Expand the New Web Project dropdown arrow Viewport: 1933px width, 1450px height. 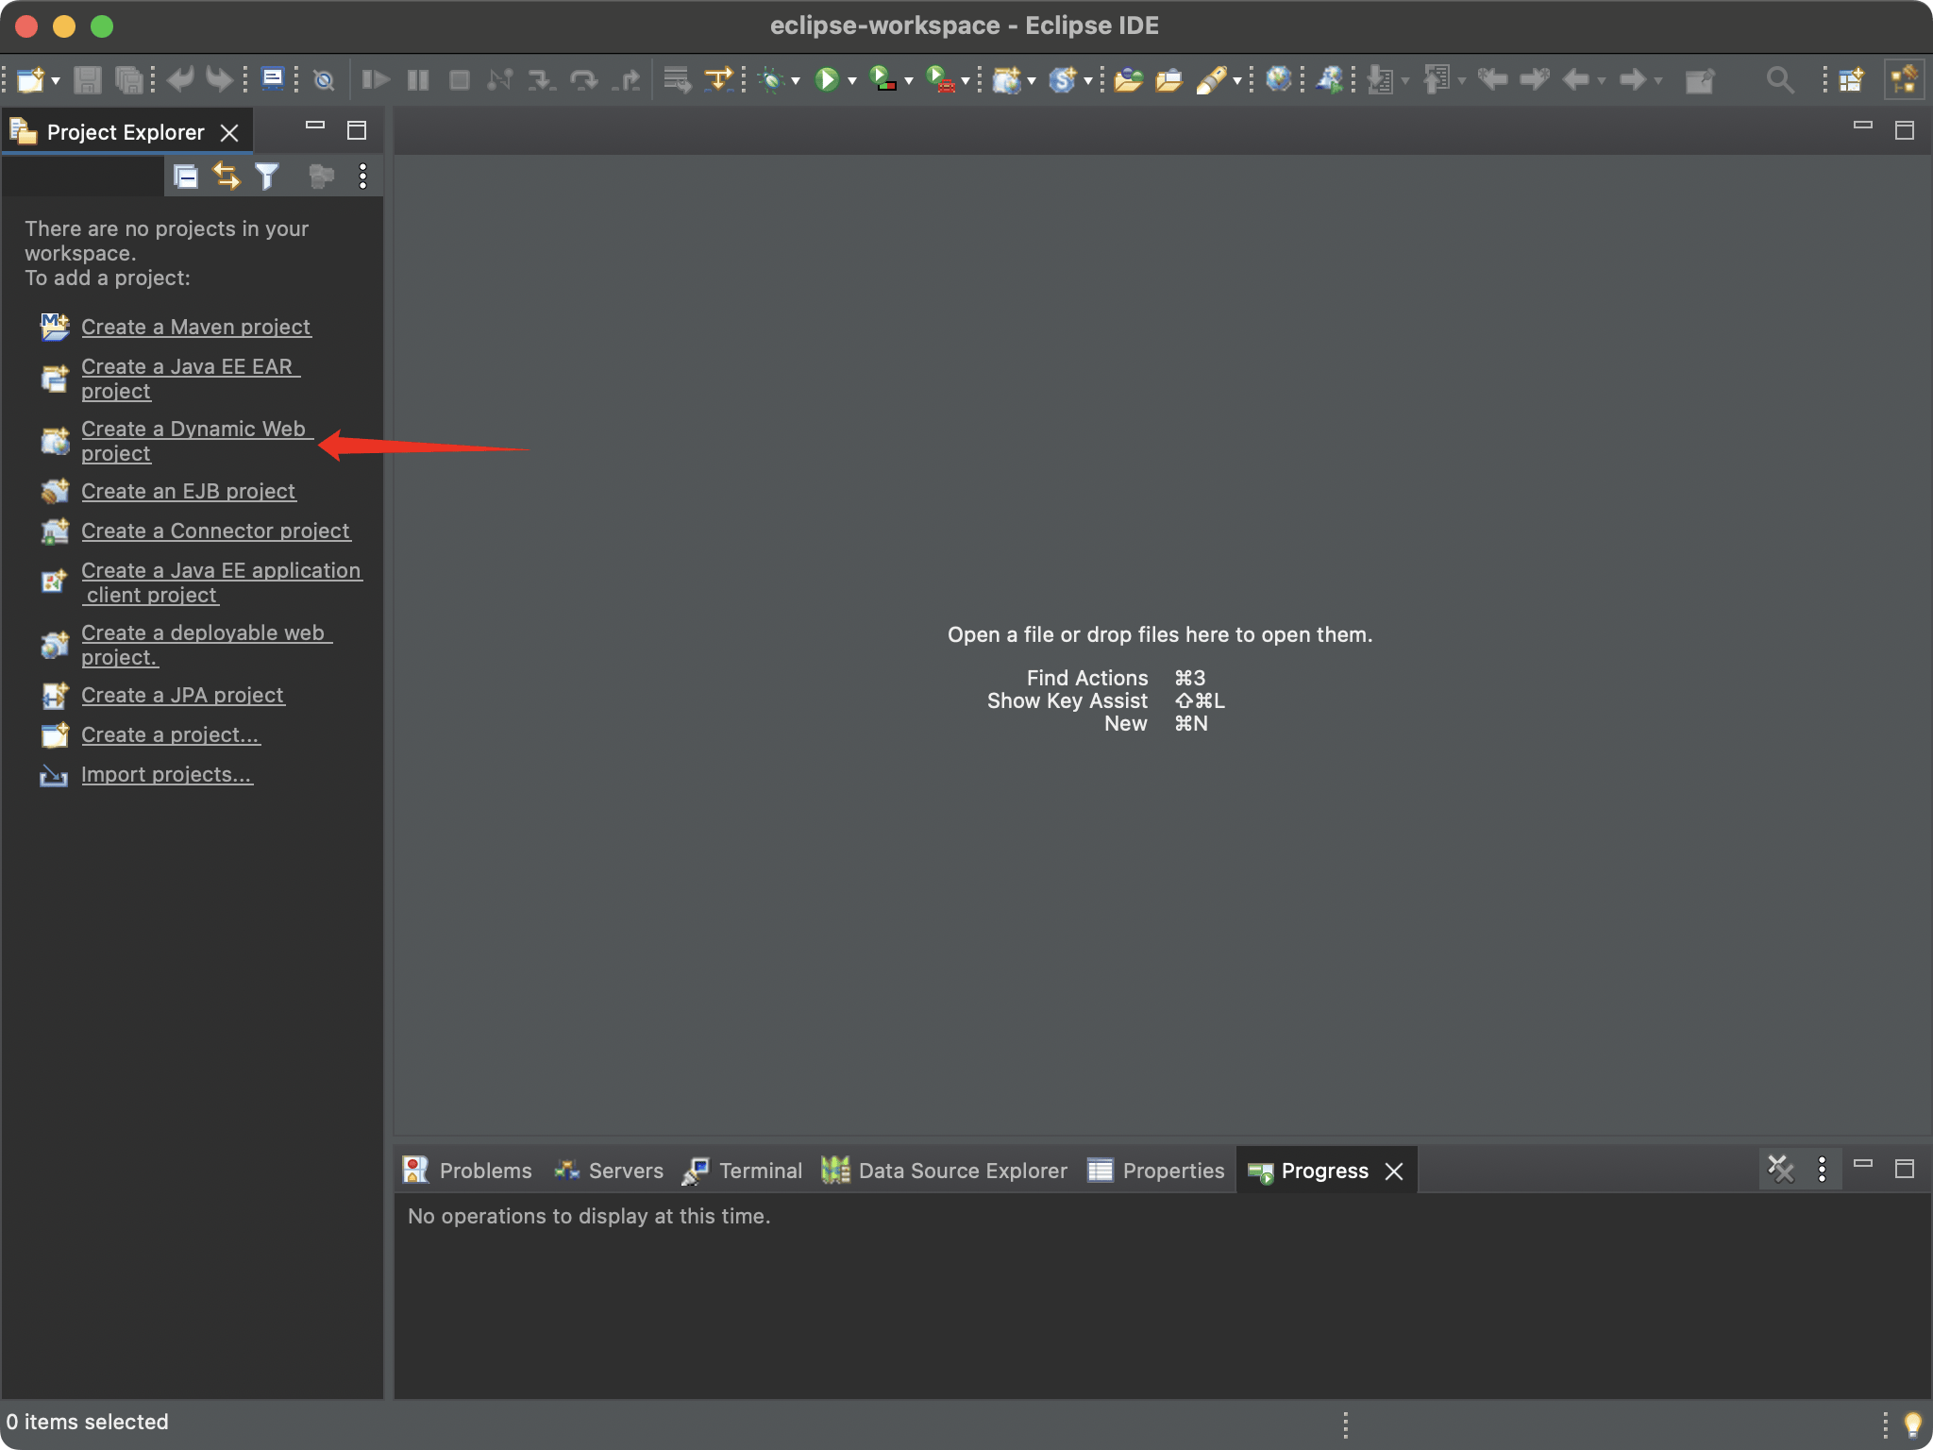tap(1032, 81)
